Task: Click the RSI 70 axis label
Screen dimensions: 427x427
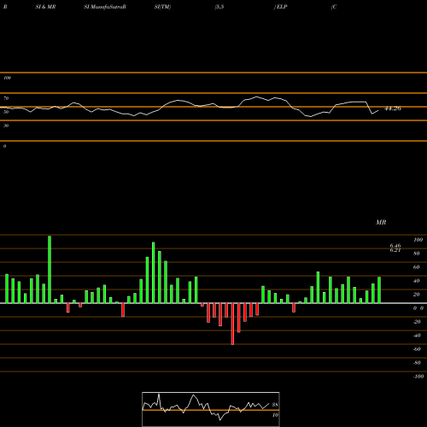Action: pyautogui.click(x=6, y=98)
